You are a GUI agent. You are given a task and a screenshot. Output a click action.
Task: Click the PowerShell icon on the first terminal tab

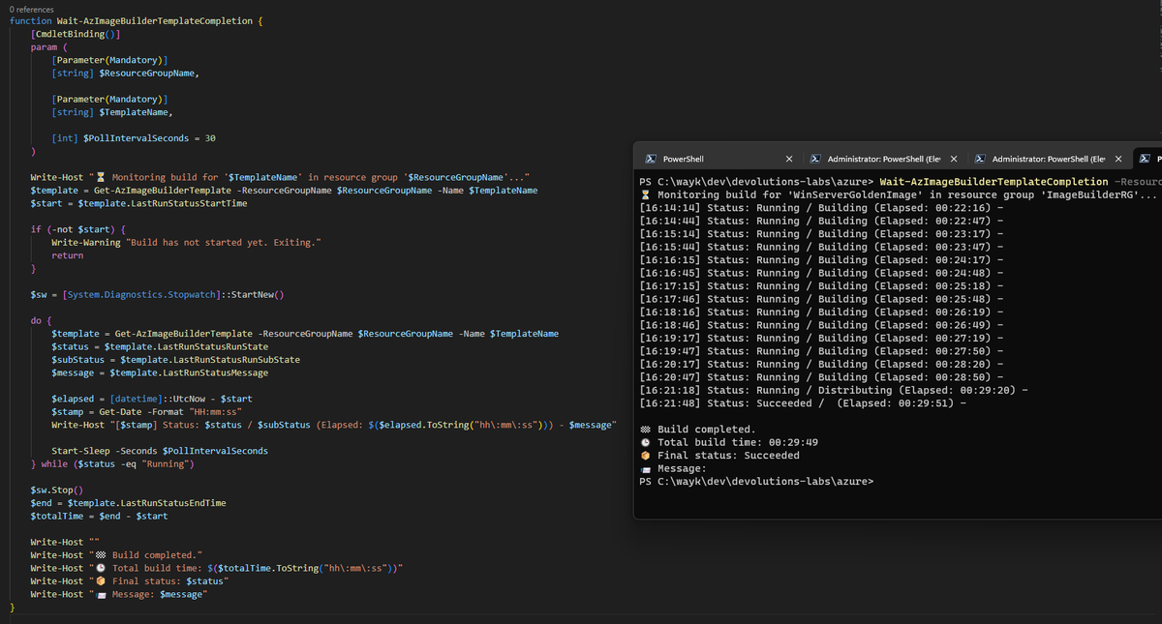pyautogui.click(x=652, y=159)
